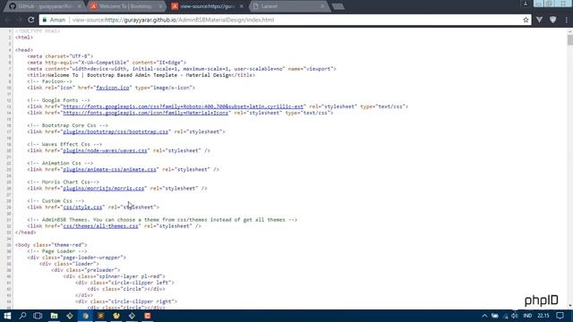This screenshot has height=322, width=573.
Task: Open the Sublime Text taskbar icon
Action: [101, 316]
